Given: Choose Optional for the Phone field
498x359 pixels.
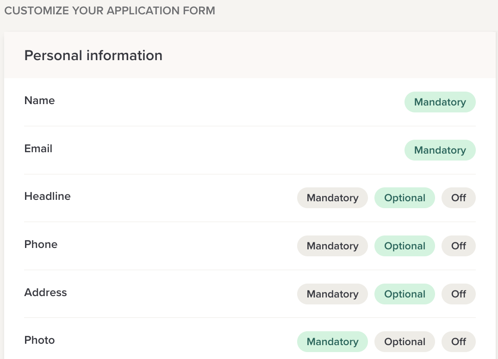Looking at the screenshot, I should click(x=405, y=246).
